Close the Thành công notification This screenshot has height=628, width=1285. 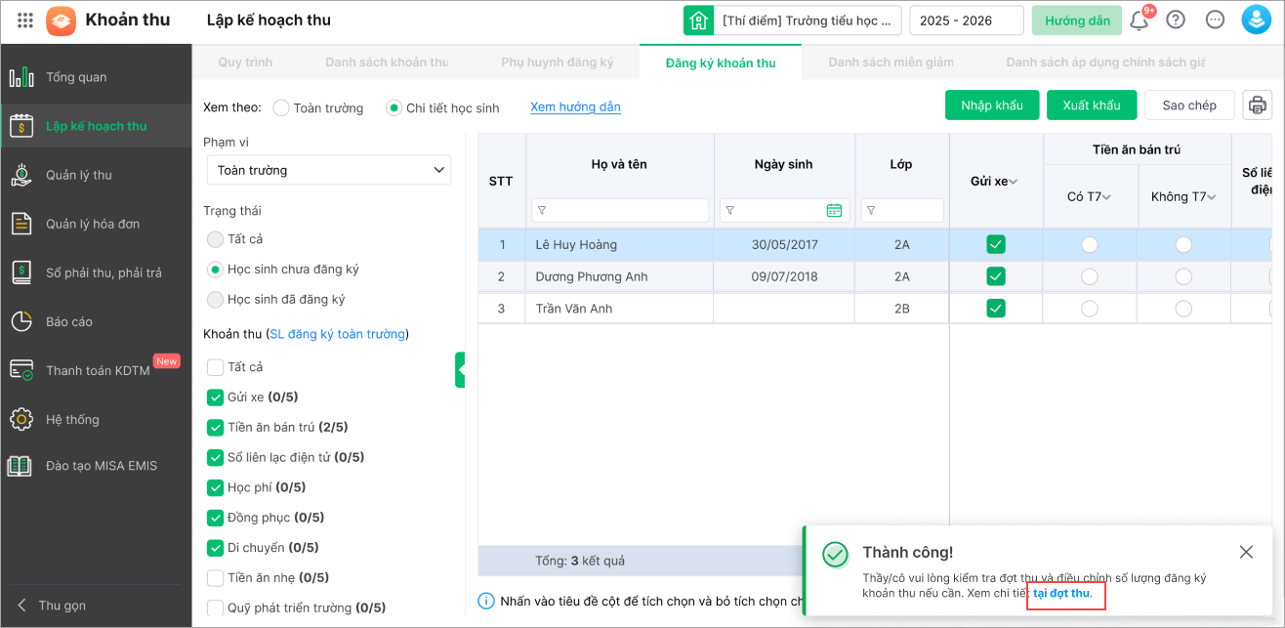point(1246,552)
